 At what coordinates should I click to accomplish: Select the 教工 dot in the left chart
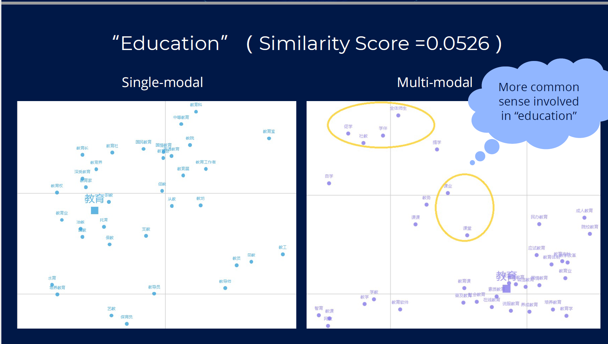[x=283, y=254]
